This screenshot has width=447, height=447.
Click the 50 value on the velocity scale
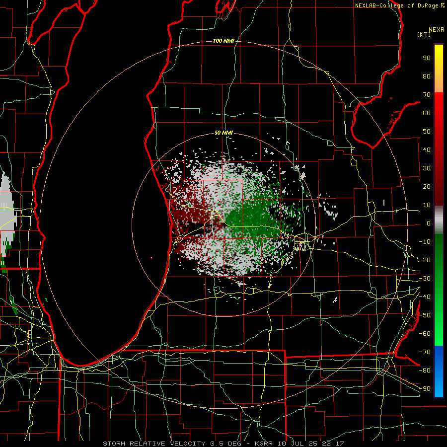click(x=427, y=132)
